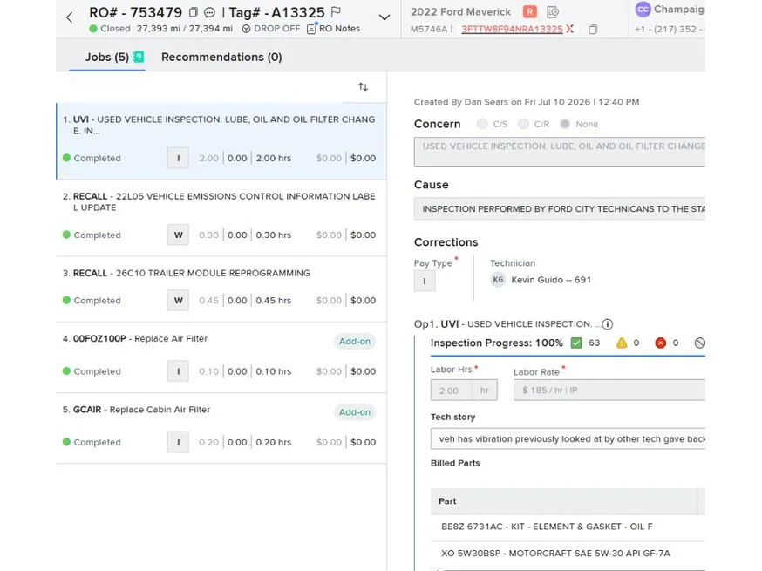Click pay type W on 26C10 recall job
762x571 pixels.
pos(178,301)
